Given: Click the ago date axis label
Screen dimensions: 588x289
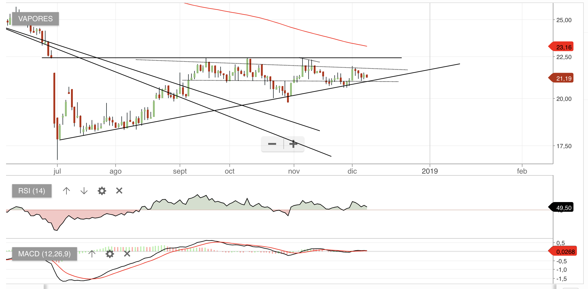Looking at the screenshot, I should (x=116, y=171).
